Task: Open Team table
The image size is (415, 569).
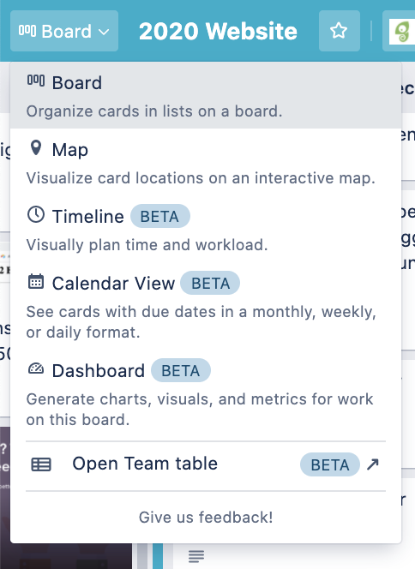Action: click(206, 464)
